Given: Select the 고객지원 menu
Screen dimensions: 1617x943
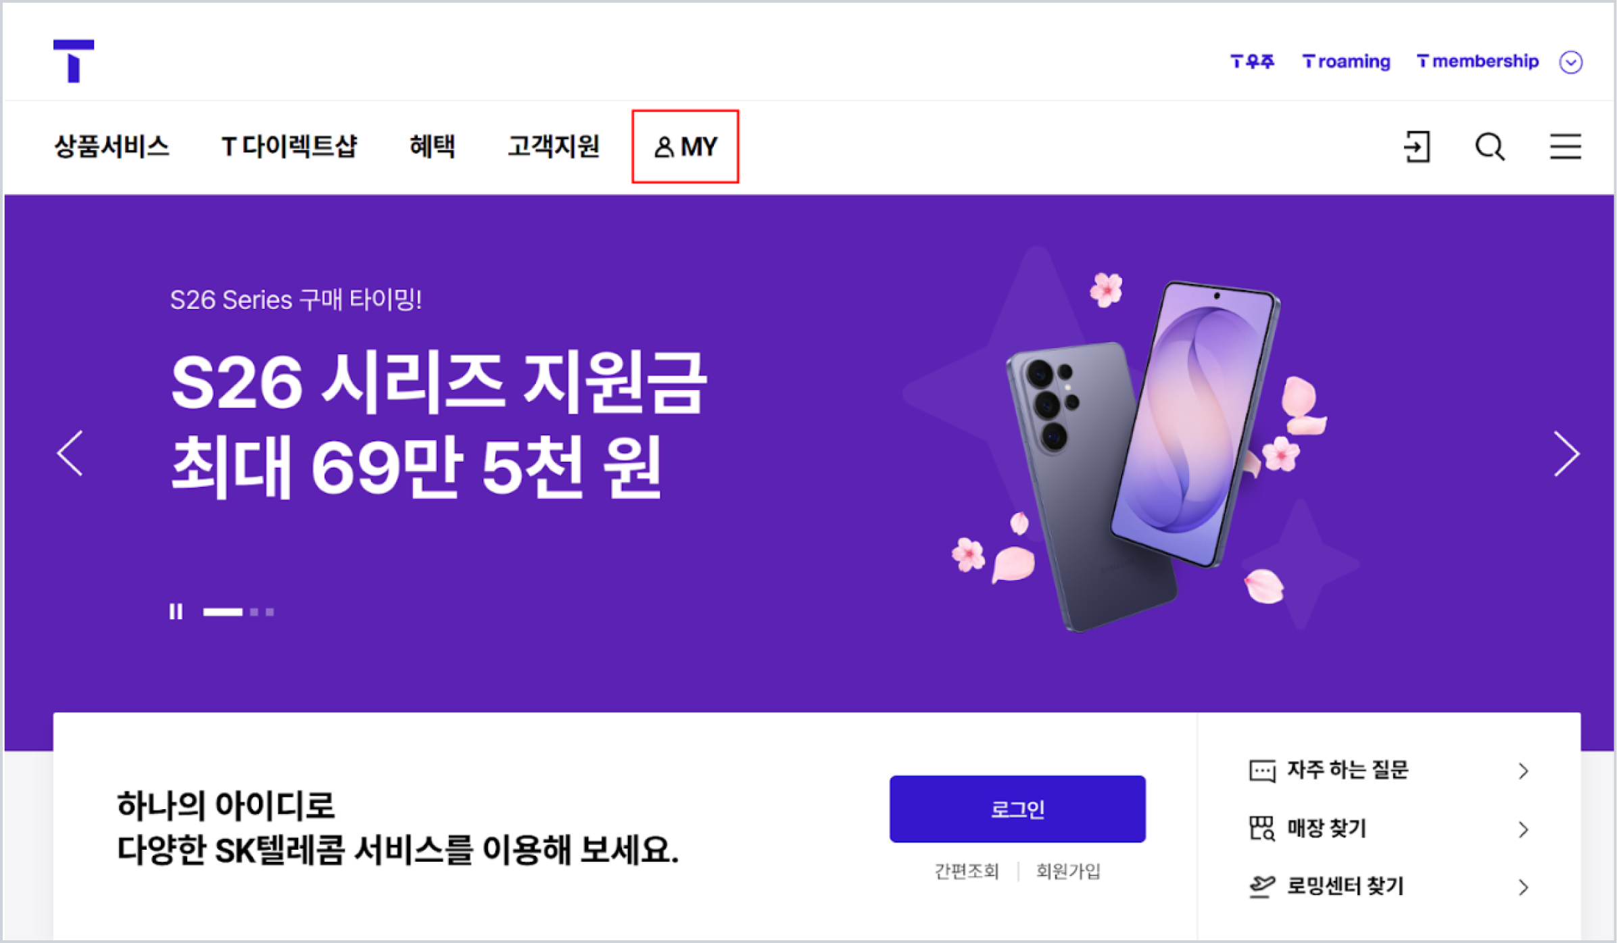Looking at the screenshot, I should coord(554,146).
